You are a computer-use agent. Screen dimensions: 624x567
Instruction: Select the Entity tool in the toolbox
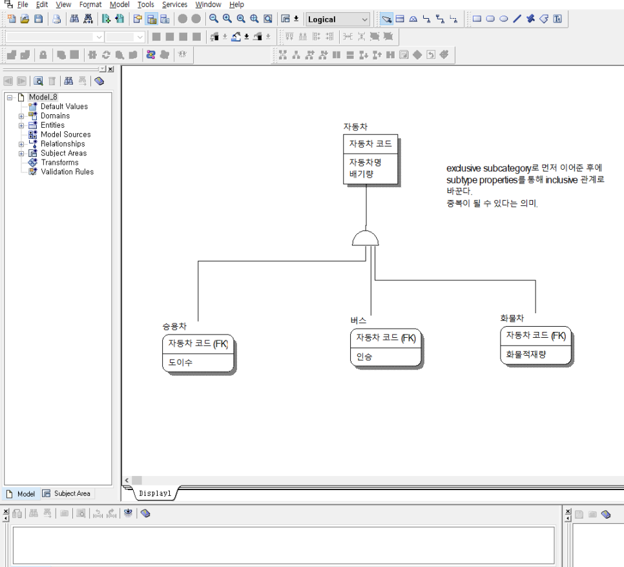tap(400, 19)
